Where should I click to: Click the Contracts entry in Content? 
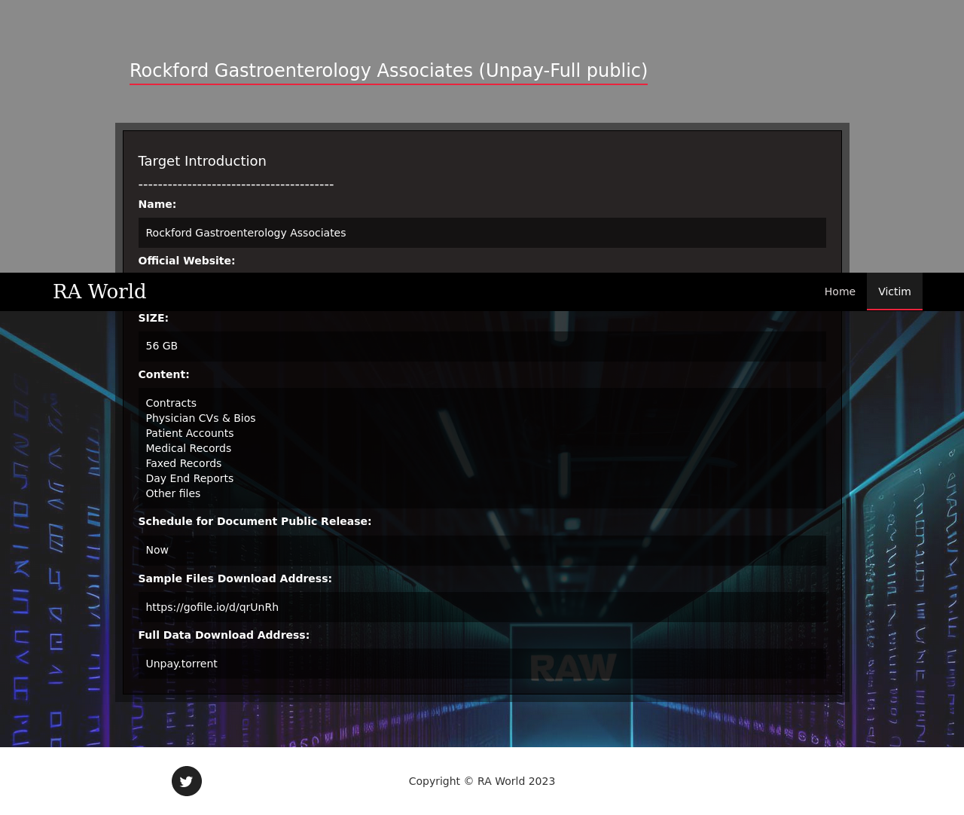click(x=171, y=403)
